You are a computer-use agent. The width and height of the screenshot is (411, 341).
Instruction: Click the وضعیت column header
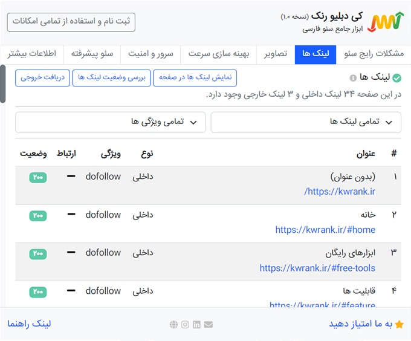(33, 154)
